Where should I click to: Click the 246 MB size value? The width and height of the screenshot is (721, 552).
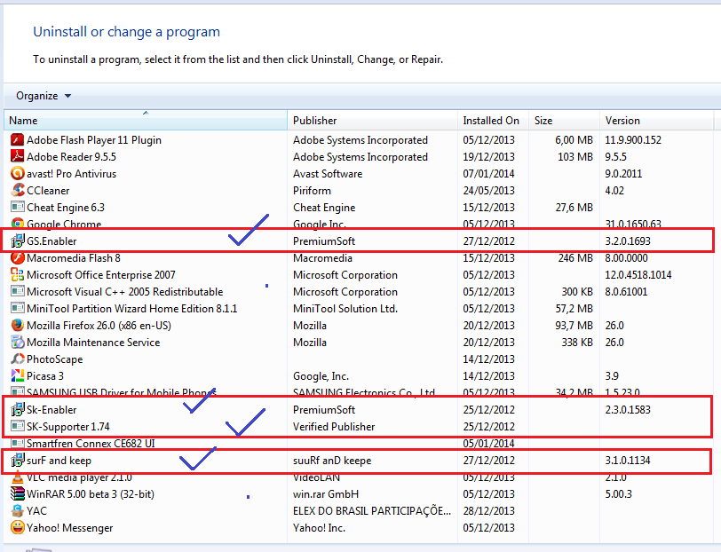tap(575, 258)
